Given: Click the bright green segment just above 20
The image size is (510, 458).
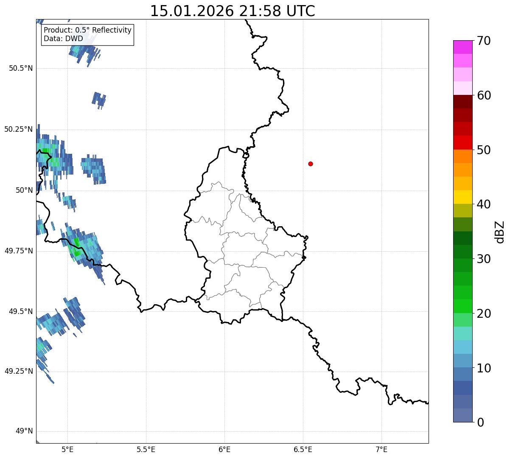Looking at the screenshot, I should (462, 306).
